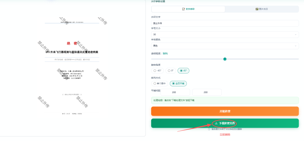Choose 全页平铺 arrangement mode
Image resolution: width=304 pixels, height=141 pixels.
[178, 83]
